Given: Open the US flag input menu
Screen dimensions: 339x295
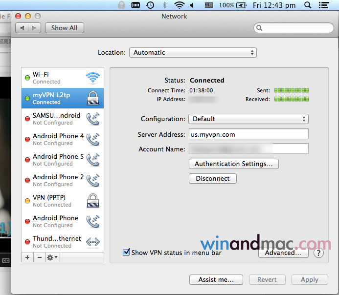Looking at the screenshot, I should pos(208,5).
